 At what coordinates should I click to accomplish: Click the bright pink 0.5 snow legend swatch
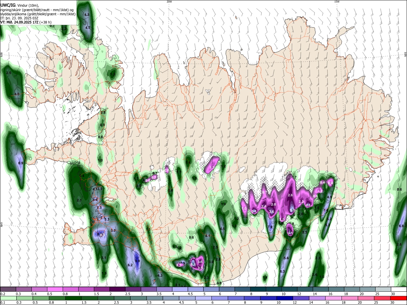click(x=55, y=289)
